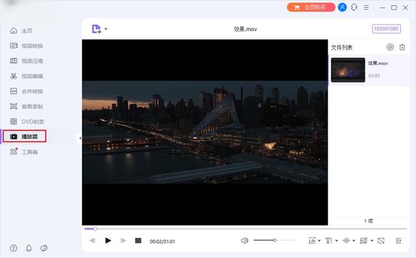Click the 1 项 item count
Screen dimensions: 416x258
click(369, 221)
